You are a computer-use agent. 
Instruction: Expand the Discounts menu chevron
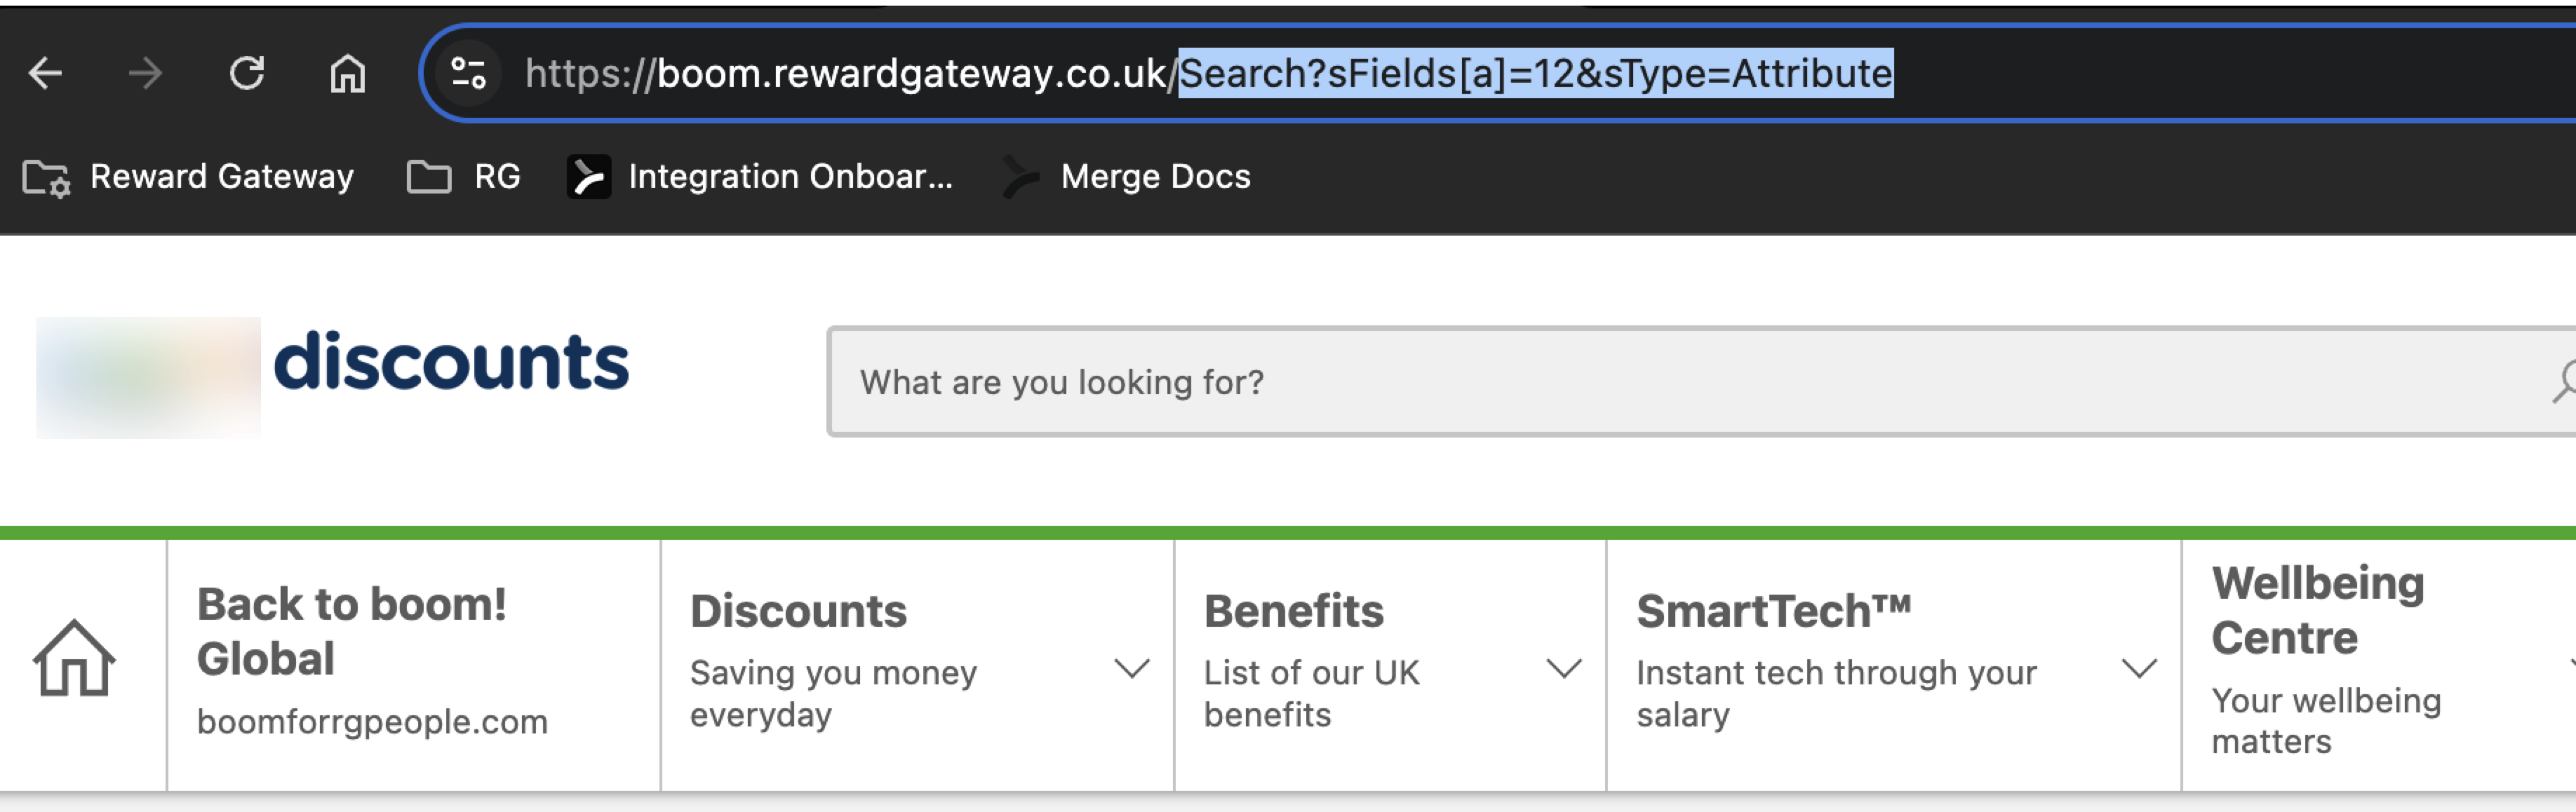(x=1132, y=667)
